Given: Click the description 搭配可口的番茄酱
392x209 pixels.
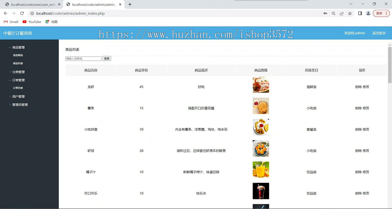Looking at the screenshot, I should (x=201, y=108).
